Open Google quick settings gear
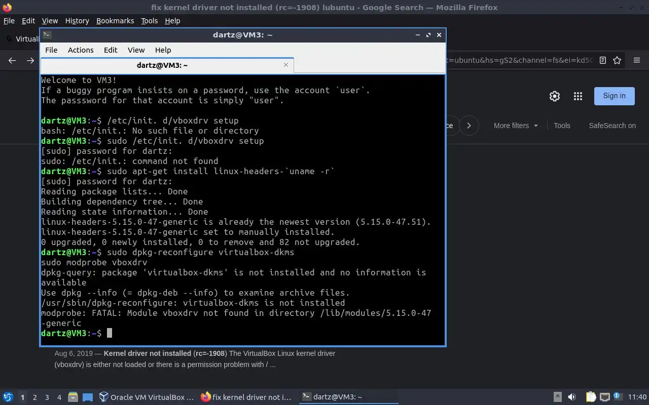Viewport: 649px width, 405px height. pyautogui.click(x=555, y=96)
